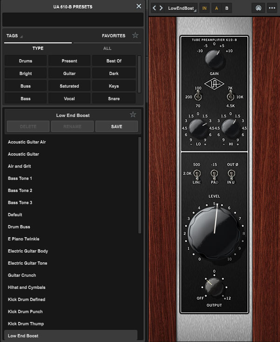Select compare state B

click(x=227, y=8)
